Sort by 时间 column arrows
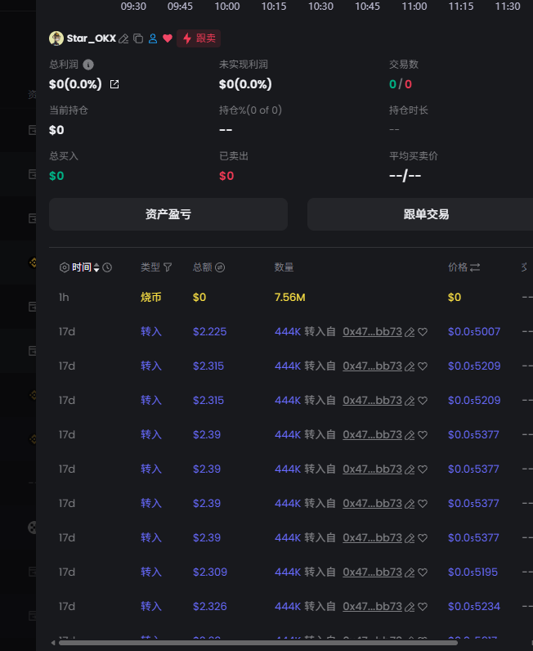This screenshot has width=533, height=651. click(96, 267)
